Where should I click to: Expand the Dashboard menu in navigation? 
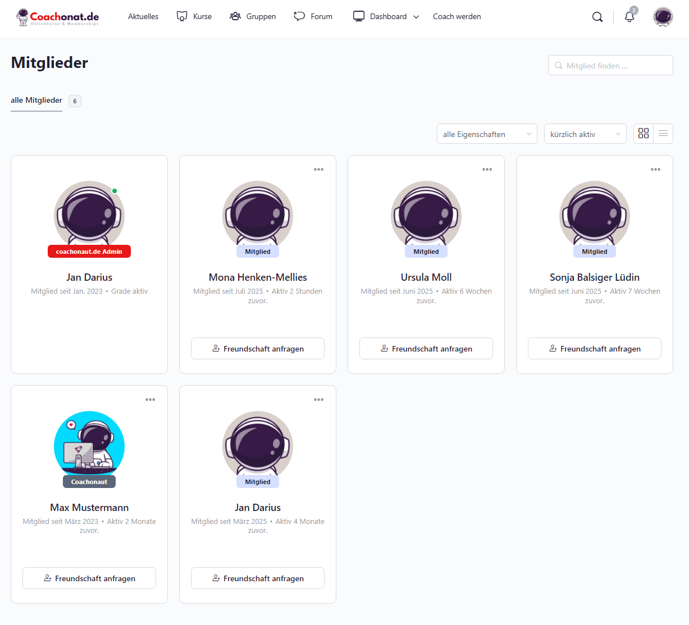click(x=386, y=17)
